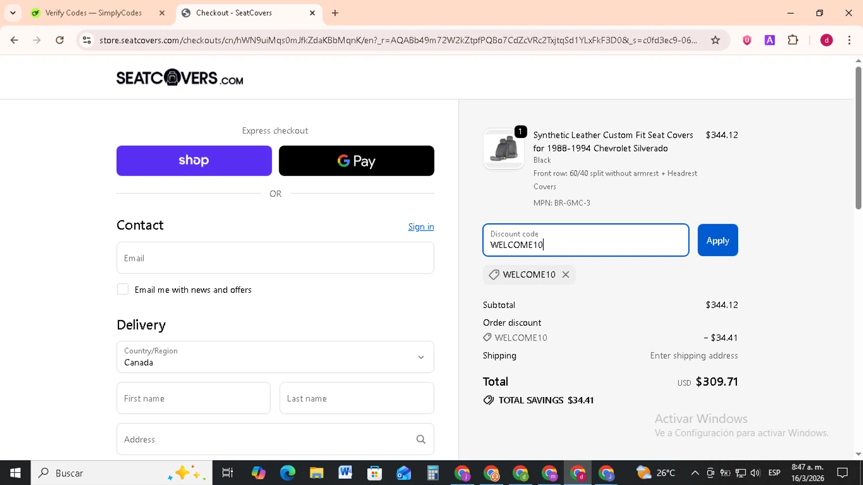
Task: Focus the Email input field
Action: pos(275,258)
